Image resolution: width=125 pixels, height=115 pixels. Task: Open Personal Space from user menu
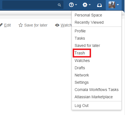(97, 15)
